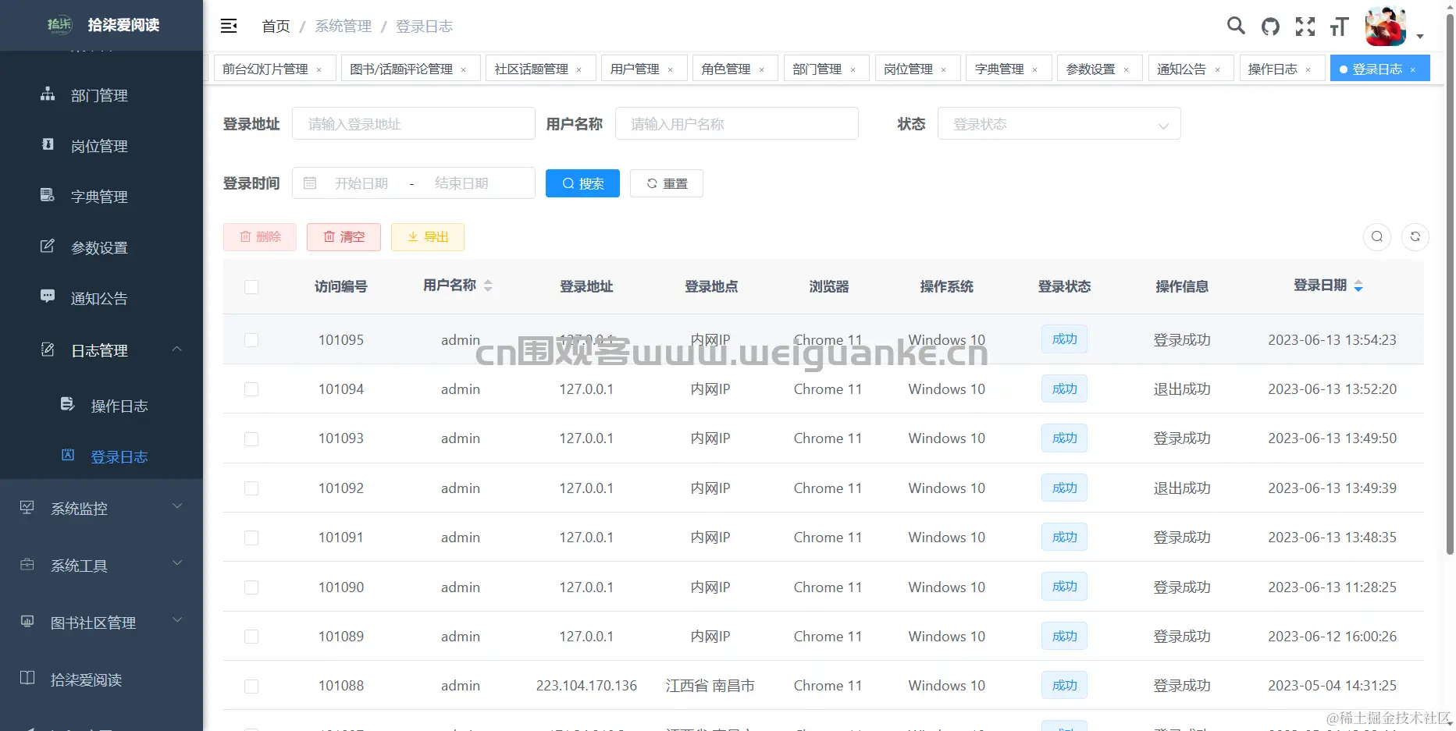Image resolution: width=1456 pixels, height=731 pixels.
Task: Expand the 系统监控 menu
Action: pos(177,506)
